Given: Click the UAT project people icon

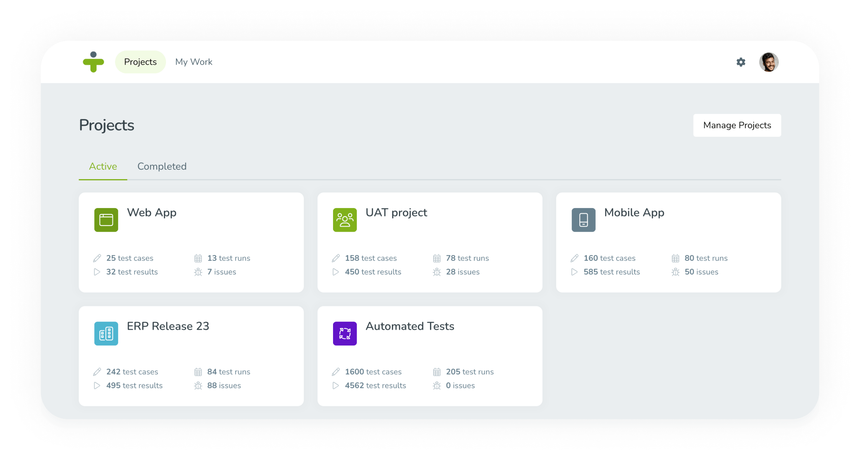Looking at the screenshot, I should click(345, 220).
